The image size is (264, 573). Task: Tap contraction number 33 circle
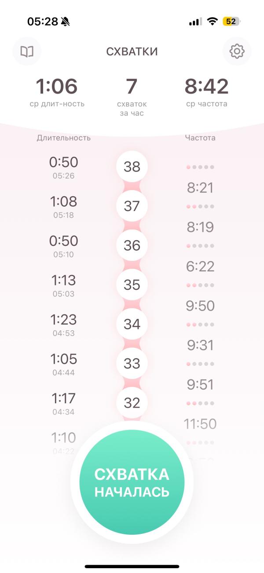[132, 363]
